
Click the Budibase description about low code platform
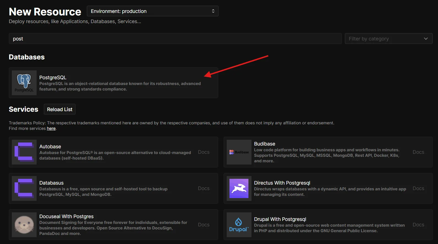tap(327, 155)
